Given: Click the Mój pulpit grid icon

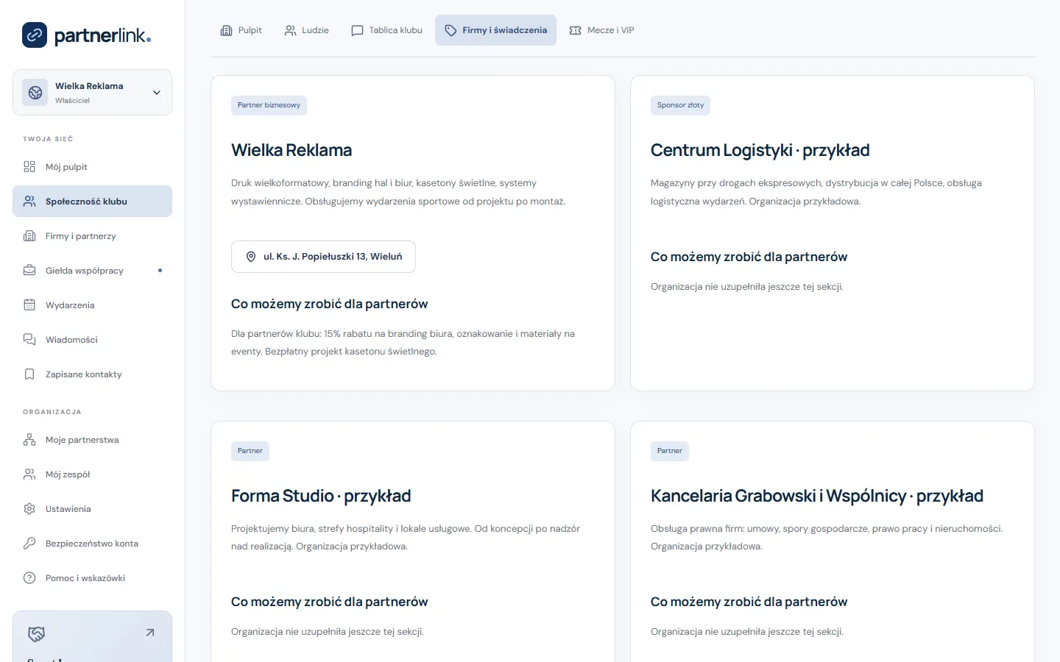Looking at the screenshot, I should click(x=29, y=167).
